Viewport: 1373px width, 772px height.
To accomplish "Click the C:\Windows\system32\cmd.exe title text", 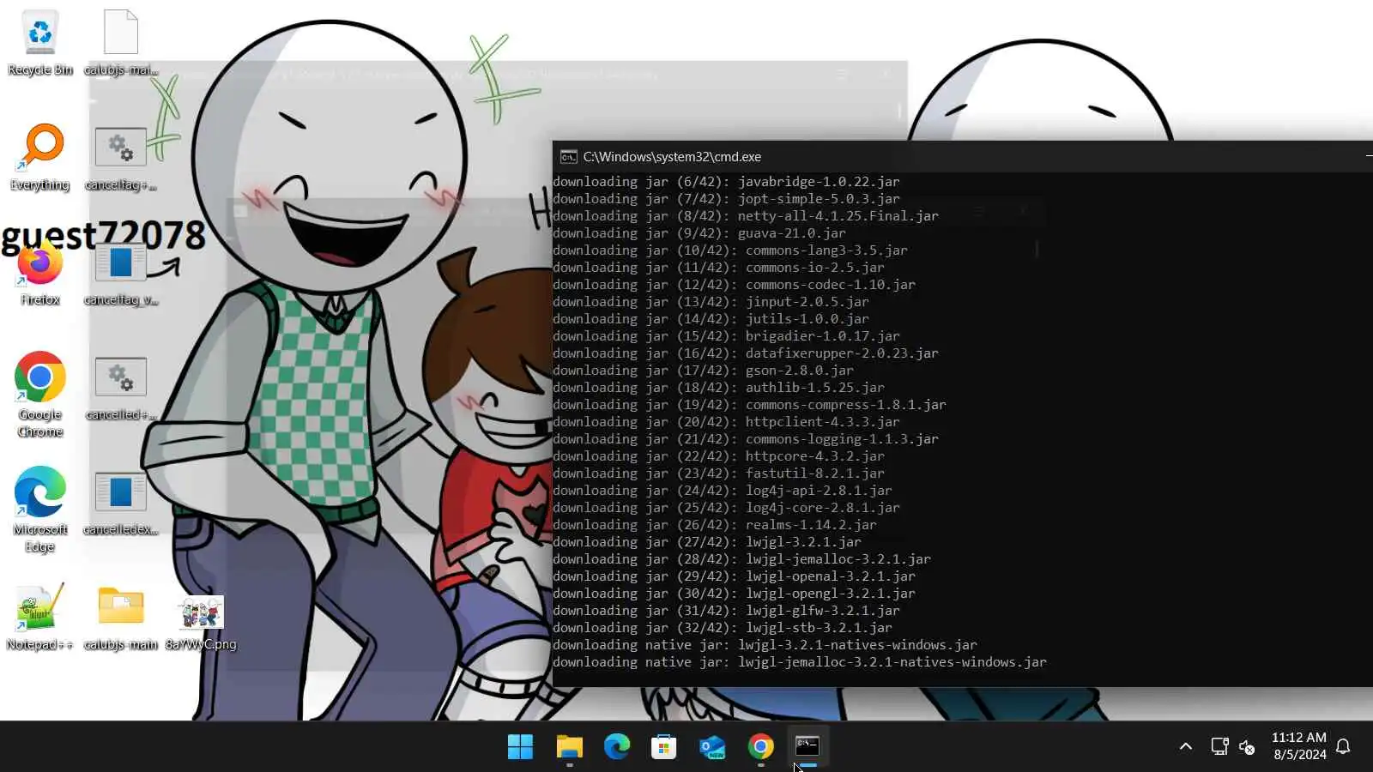I will (672, 157).
